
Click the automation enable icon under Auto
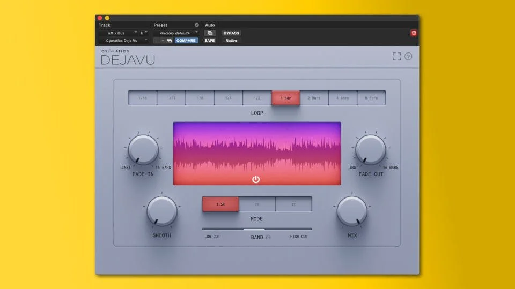[210, 33]
